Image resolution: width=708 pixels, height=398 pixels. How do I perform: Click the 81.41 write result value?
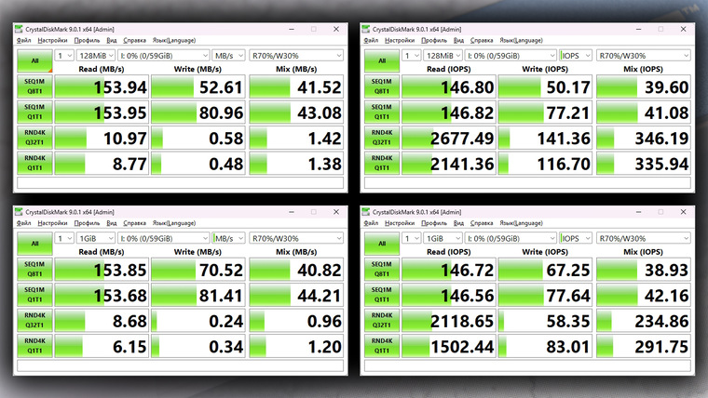pos(198,295)
